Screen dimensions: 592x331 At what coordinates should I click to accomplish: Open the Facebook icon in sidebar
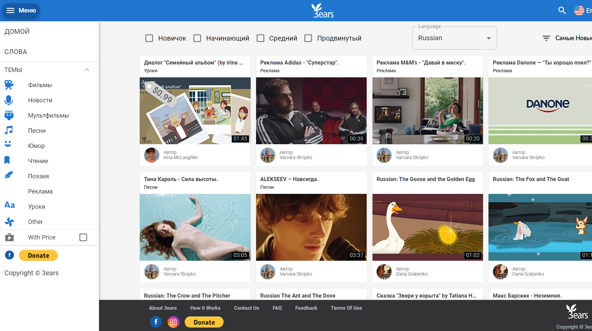pyautogui.click(x=9, y=255)
